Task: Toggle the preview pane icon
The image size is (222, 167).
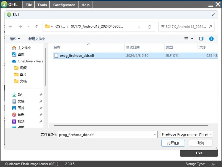Action: [201, 39]
